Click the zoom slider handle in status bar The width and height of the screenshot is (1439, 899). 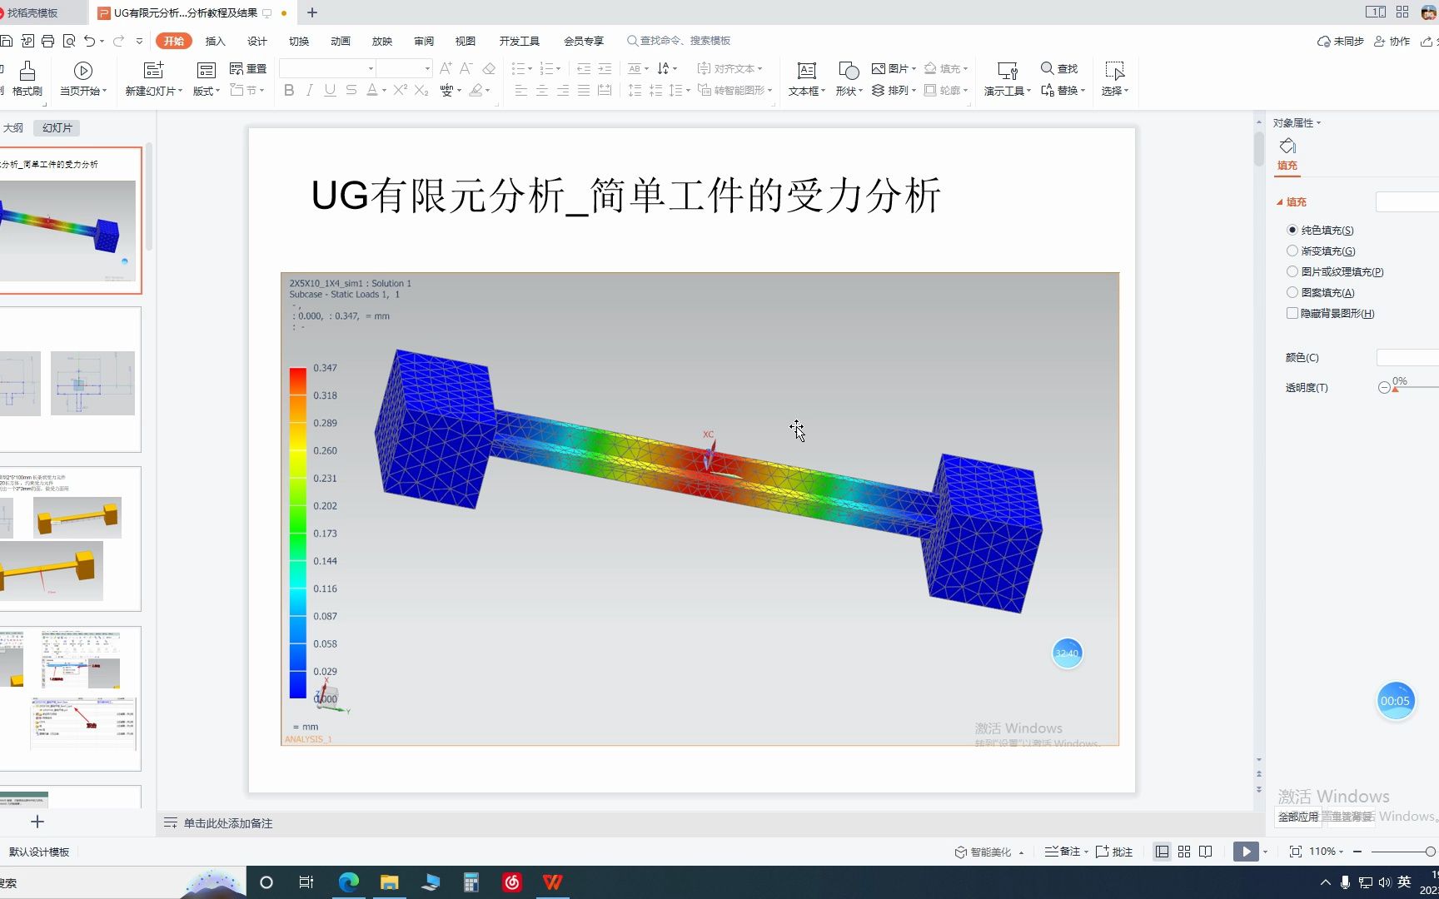point(1430,852)
